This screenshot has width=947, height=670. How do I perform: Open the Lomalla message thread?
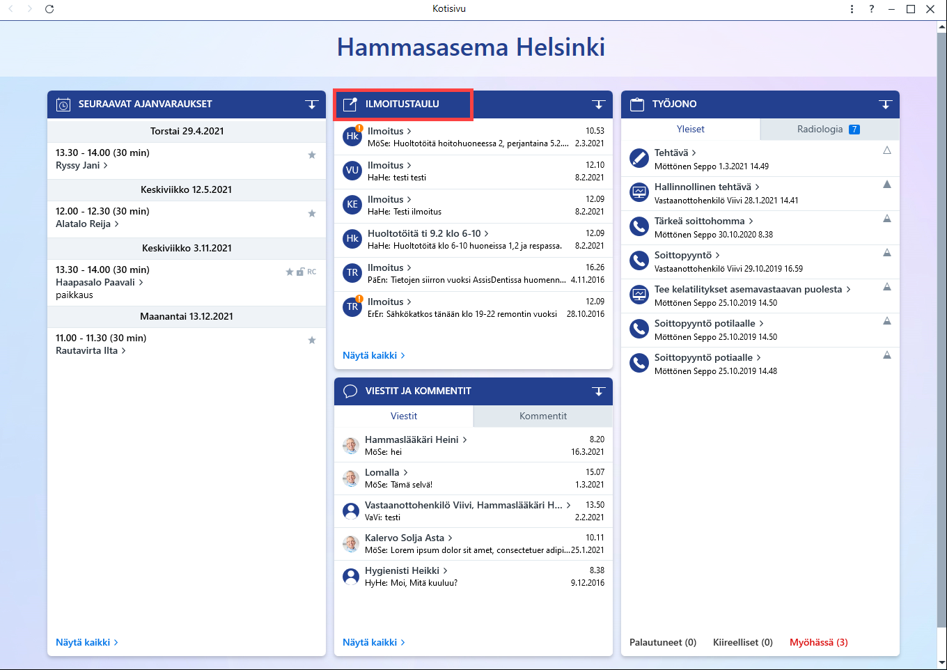pos(386,473)
